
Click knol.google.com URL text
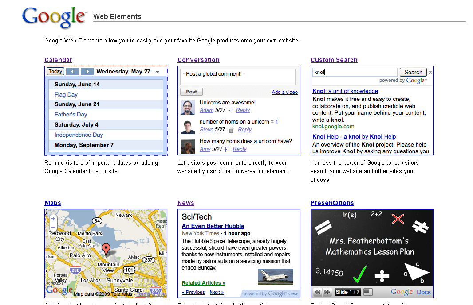pos(333,127)
